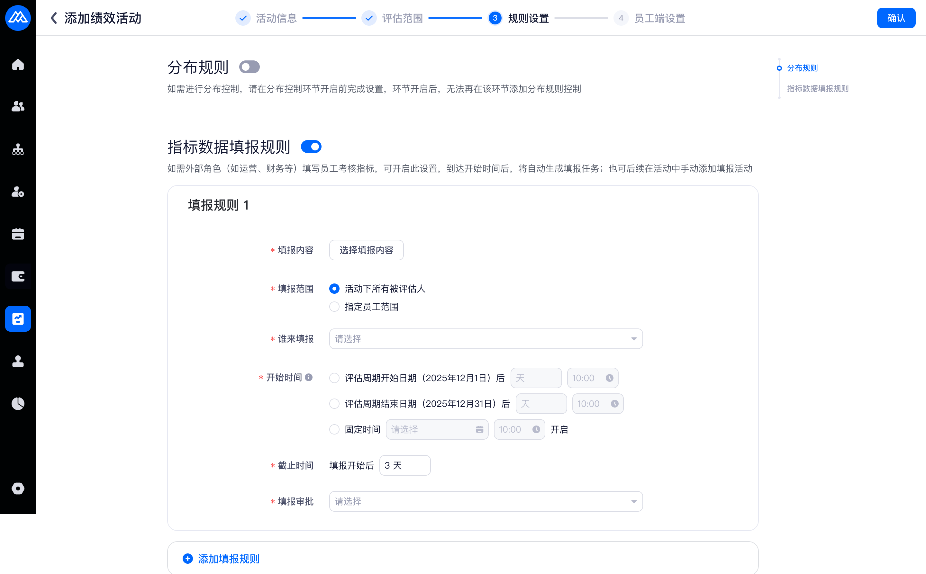Expand the 填报审批 dropdown

coord(486,501)
